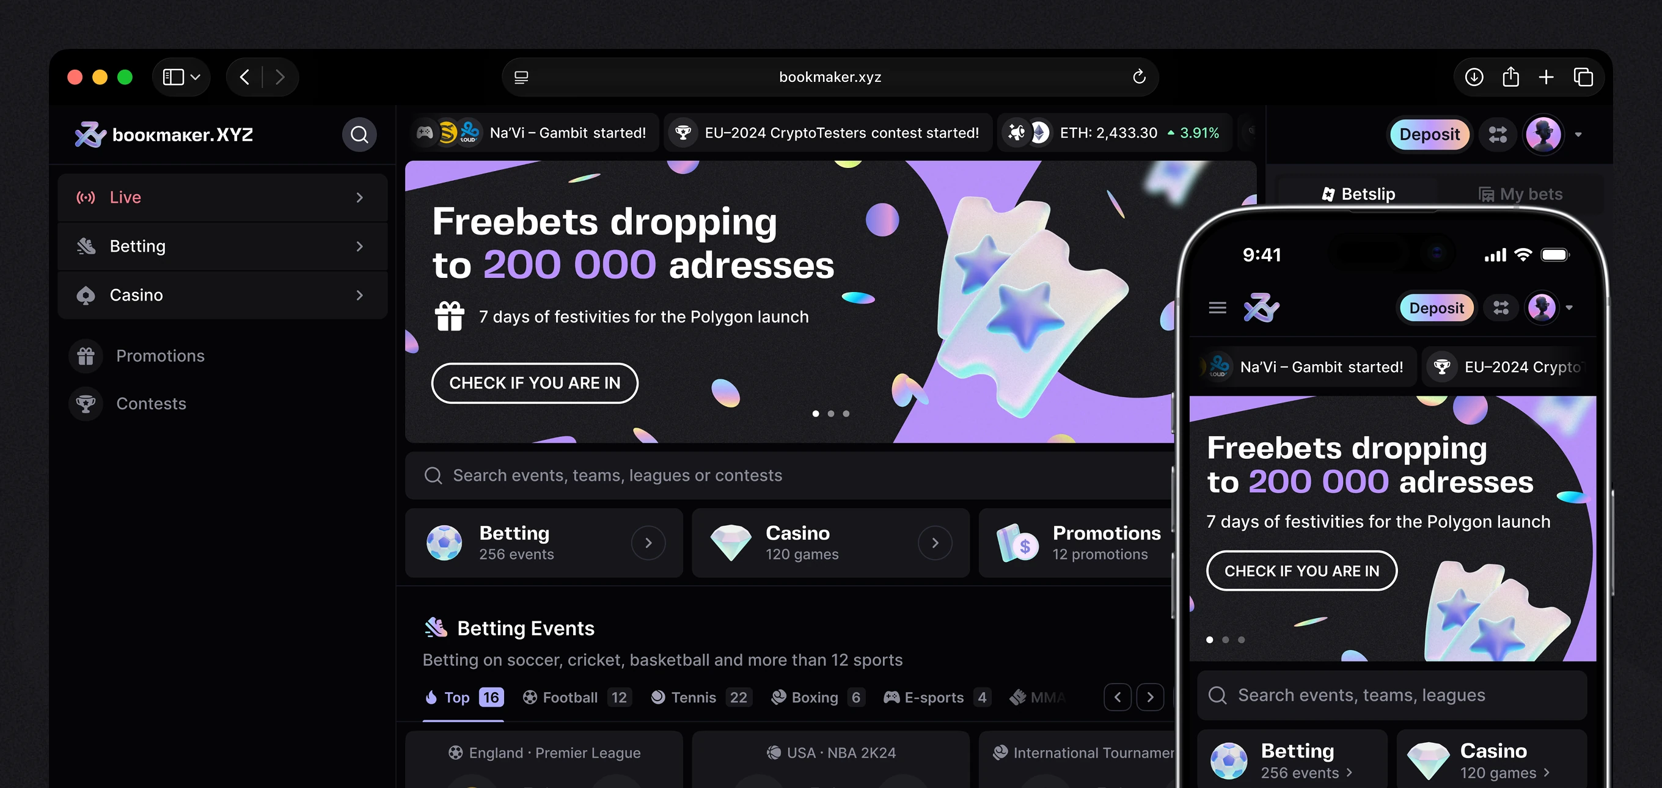Expand the Casino sidebar menu
Viewport: 1662px width, 788px height.
click(222, 294)
